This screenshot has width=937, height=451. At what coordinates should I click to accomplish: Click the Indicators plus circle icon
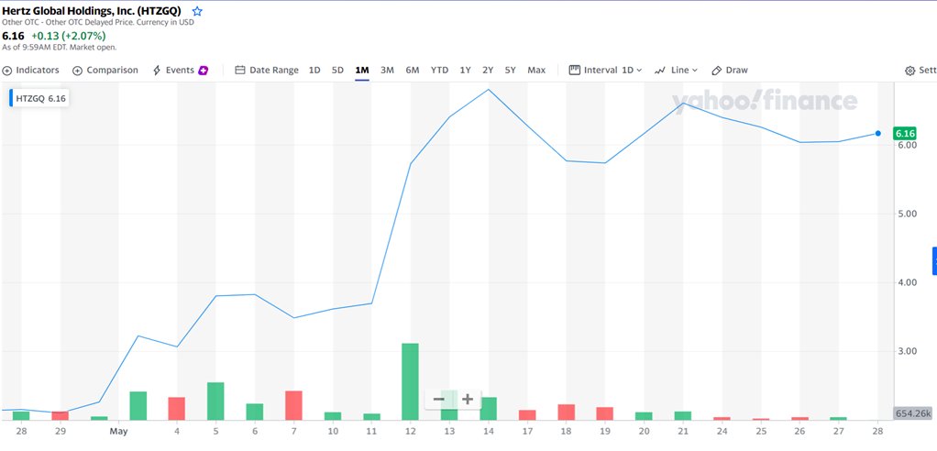7,71
